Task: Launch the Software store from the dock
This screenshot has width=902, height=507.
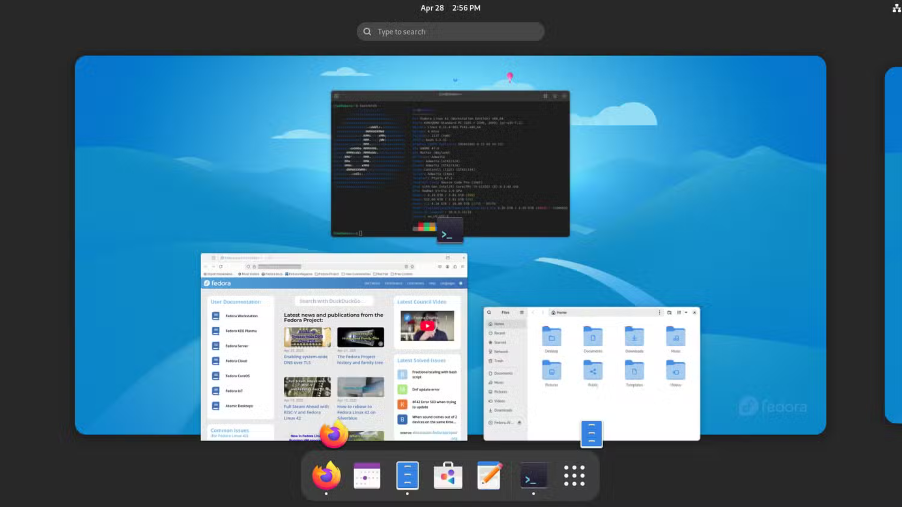Action: click(x=448, y=476)
